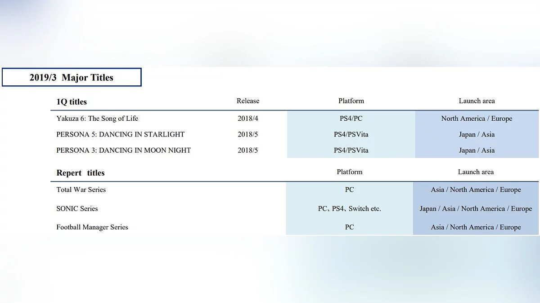540x303 pixels.
Task: Click the 2018/5 date for Persona 3
Action: 248,150
